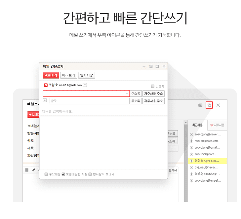Switch to the 최근사용 tab
241x219 pixels.
197,125
